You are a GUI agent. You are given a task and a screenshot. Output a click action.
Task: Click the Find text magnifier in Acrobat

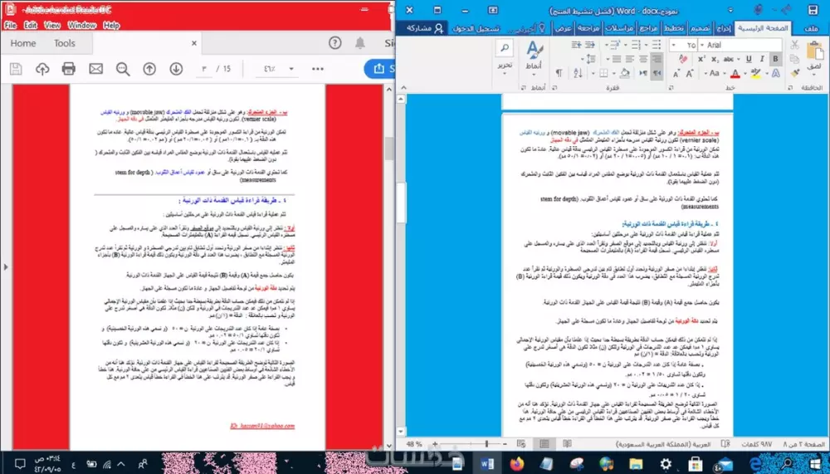coord(123,68)
